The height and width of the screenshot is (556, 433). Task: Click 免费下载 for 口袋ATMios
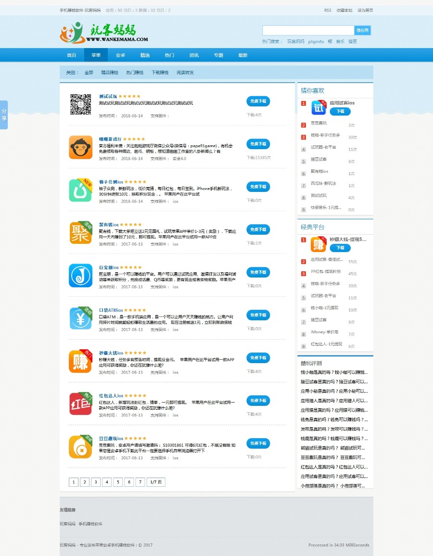(258, 315)
